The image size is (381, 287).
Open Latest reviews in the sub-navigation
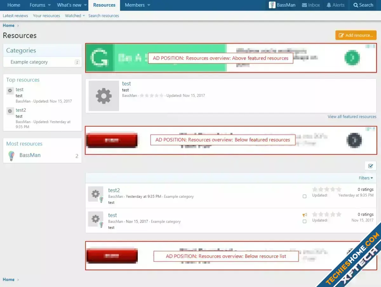(15, 16)
